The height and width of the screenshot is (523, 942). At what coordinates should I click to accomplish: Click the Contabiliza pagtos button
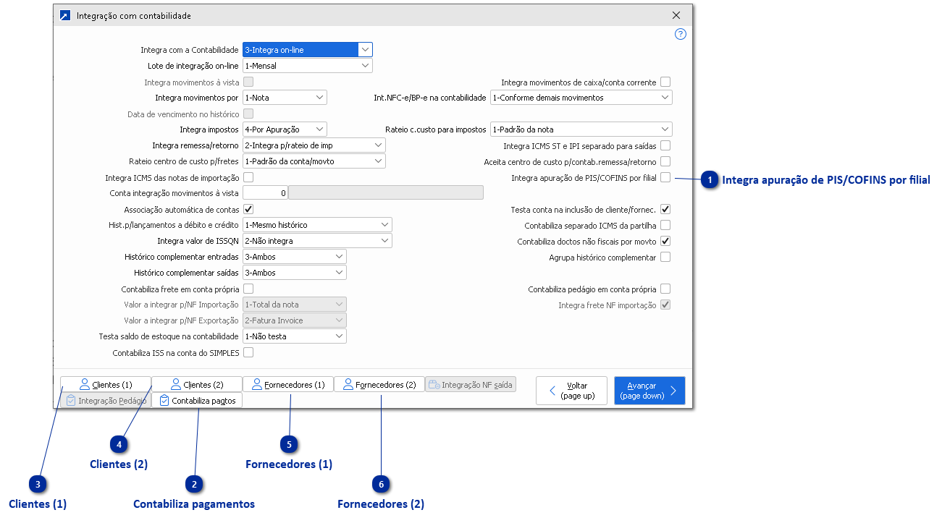[x=197, y=401]
